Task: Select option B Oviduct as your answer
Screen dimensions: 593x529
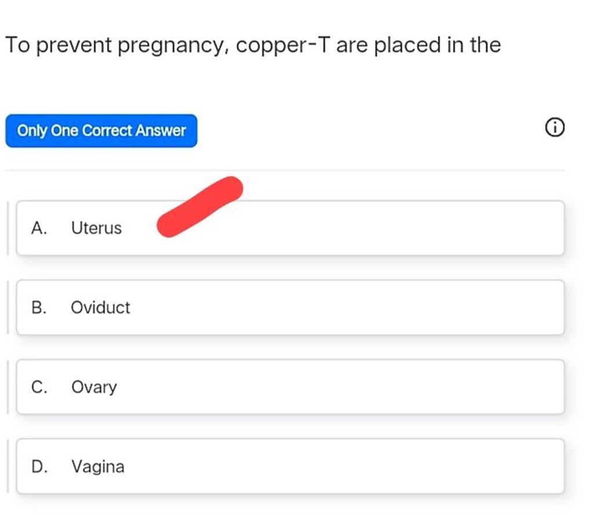Action: pyautogui.click(x=290, y=307)
